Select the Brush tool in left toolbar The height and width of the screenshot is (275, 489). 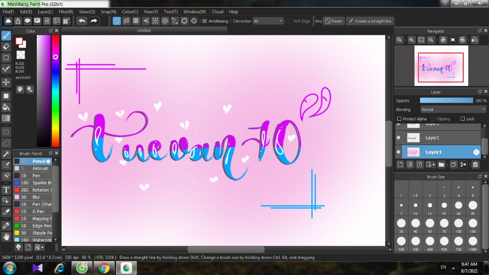6,35
